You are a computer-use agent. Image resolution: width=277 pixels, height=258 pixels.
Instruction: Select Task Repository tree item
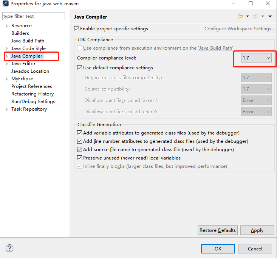(29, 109)
